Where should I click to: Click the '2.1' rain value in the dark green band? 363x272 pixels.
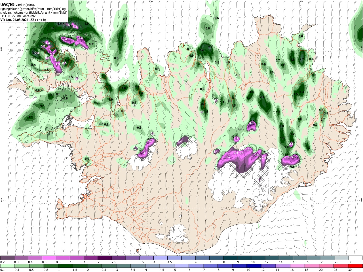[x=262, y=97]
